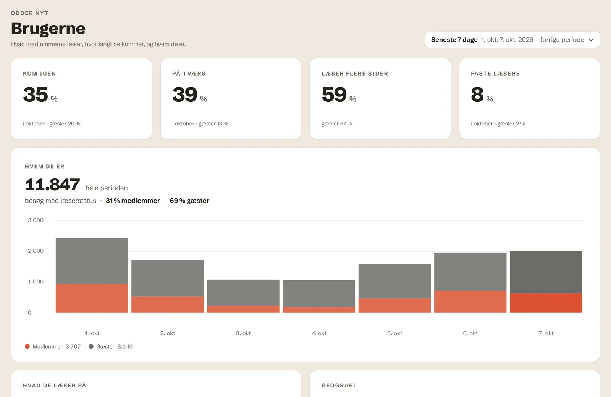Viewport: 611px width, 397px height.
Task: Click the 3.000 y-axis label
Action: (36, 220)
